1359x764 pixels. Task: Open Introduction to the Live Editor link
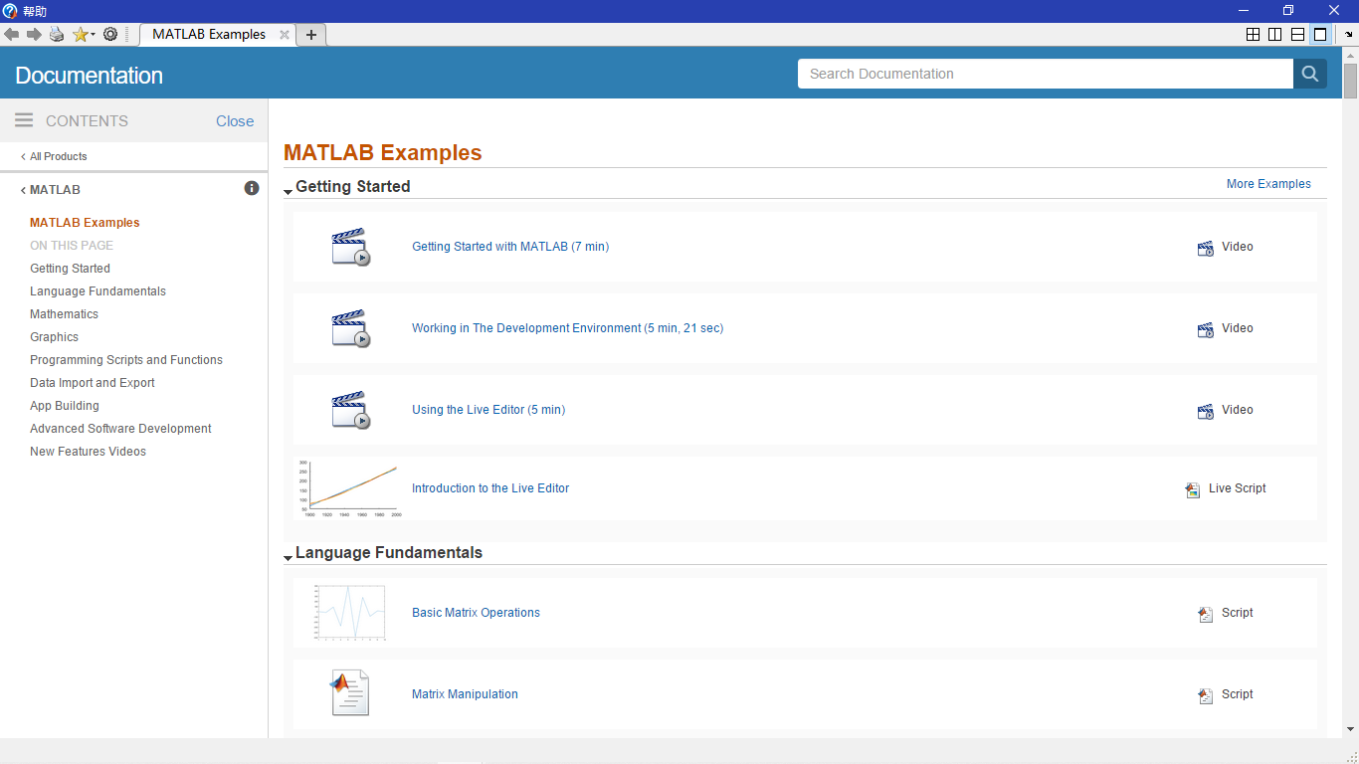[x=490, y=488]
